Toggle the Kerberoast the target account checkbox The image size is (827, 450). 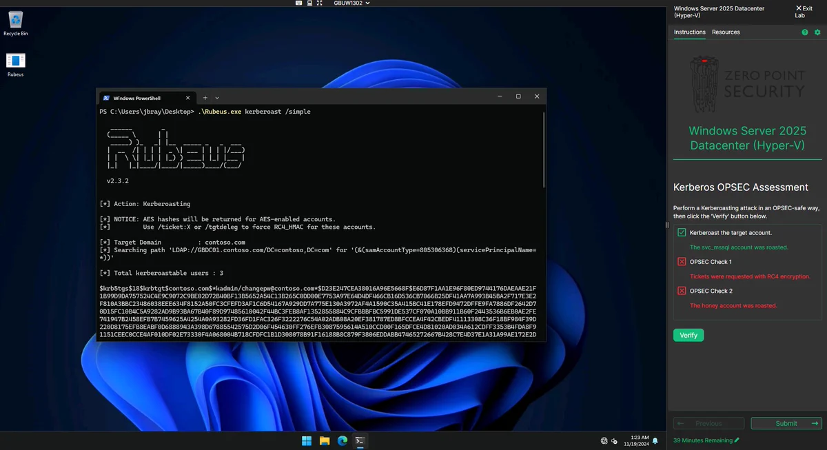coord(682,233)
